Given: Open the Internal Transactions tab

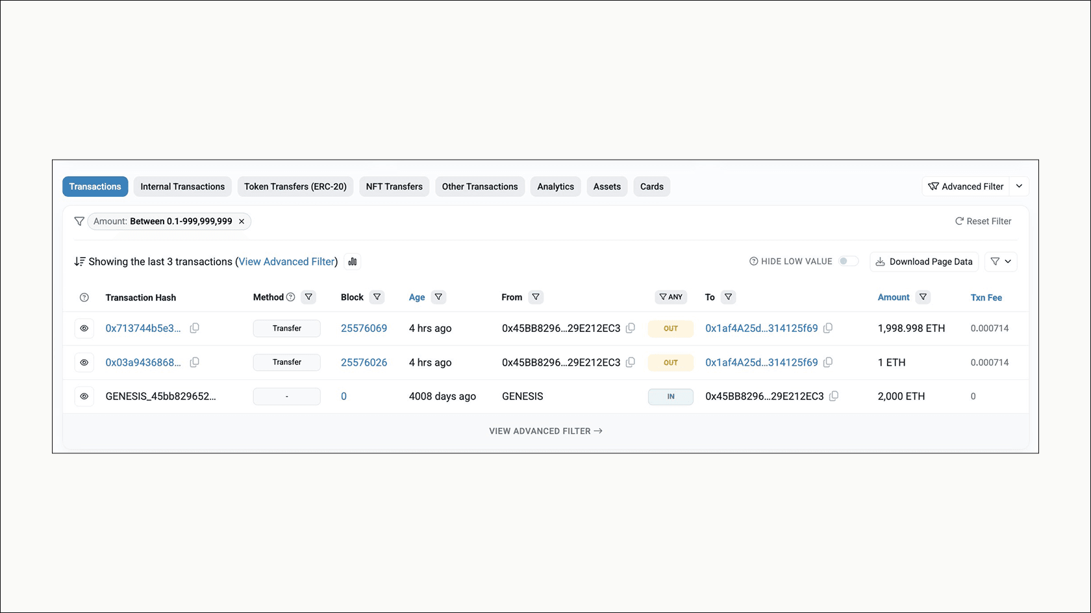Looking at the screenshot, I should click(182, 186).
